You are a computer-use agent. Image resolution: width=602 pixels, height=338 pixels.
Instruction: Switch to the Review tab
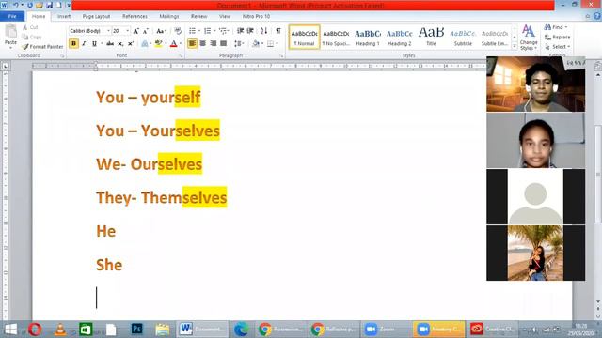[198, 16]
